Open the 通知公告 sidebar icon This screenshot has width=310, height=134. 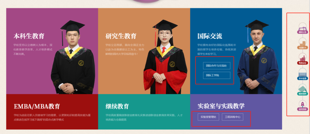pos(303,29)
